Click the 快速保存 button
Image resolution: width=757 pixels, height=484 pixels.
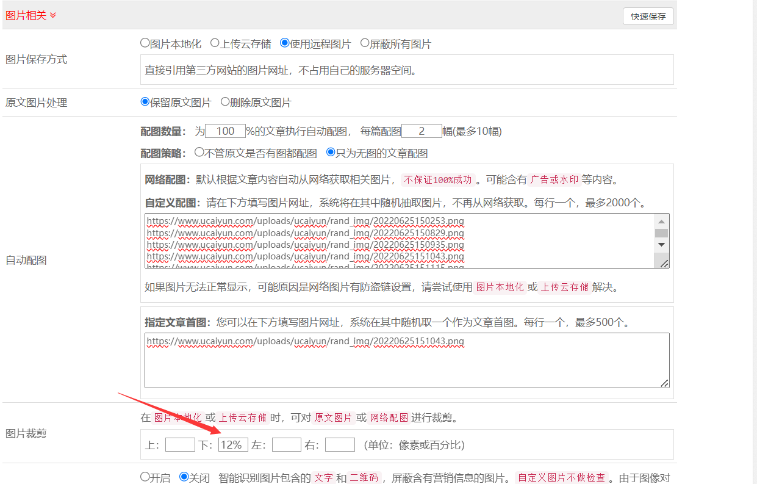(648, 16)
